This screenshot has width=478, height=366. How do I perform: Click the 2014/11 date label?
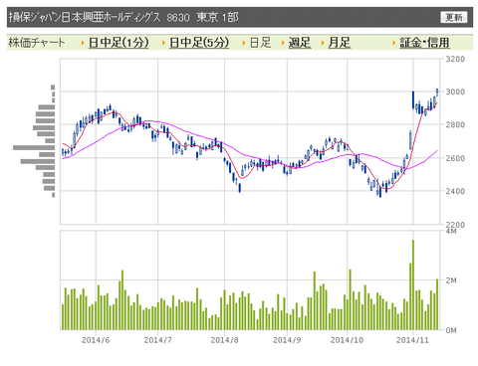click(x=412, y=340)
